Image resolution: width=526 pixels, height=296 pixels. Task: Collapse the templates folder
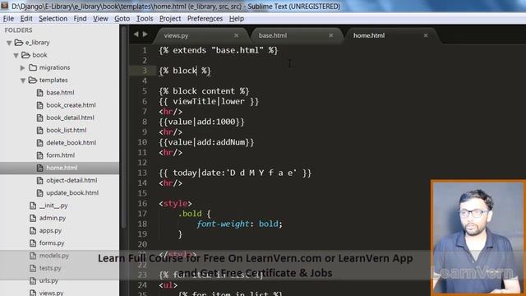click(x=23, y=81)
